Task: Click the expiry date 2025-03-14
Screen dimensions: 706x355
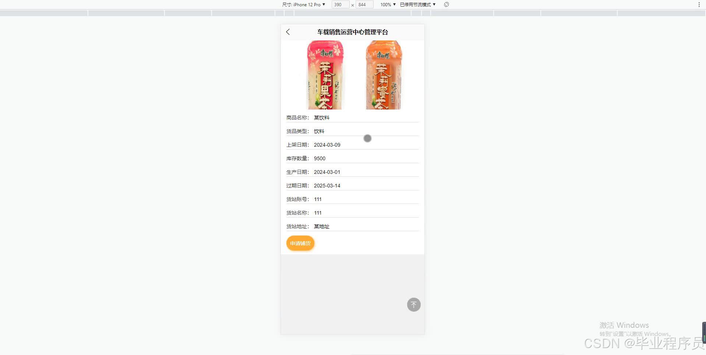Action: point(327,186)
